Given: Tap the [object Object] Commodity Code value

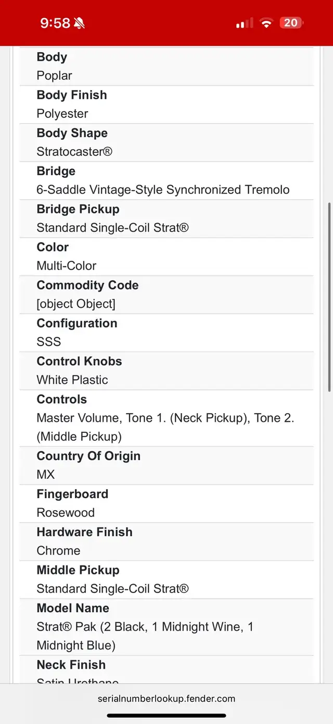Looking at the screenshot, I should click(76, 304).
